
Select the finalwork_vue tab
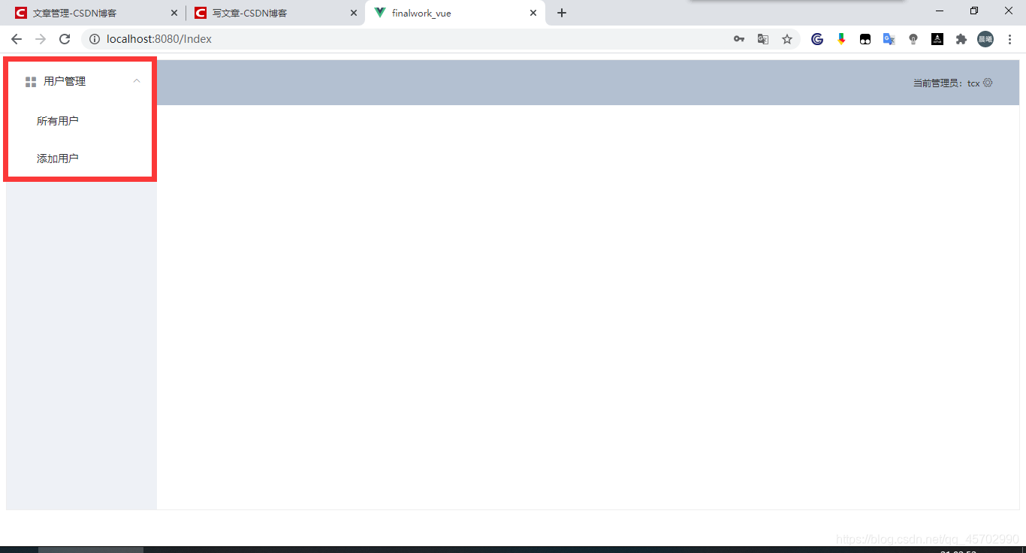(x=455, y=13)
